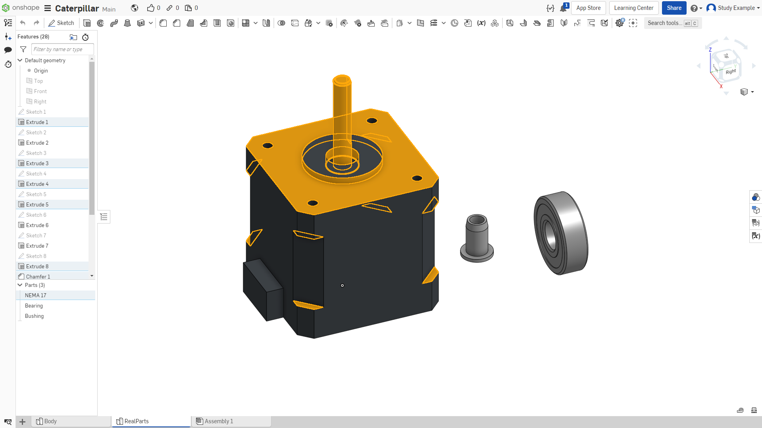Toggle the collapsed feature list flyout button

tap(104, 217)
